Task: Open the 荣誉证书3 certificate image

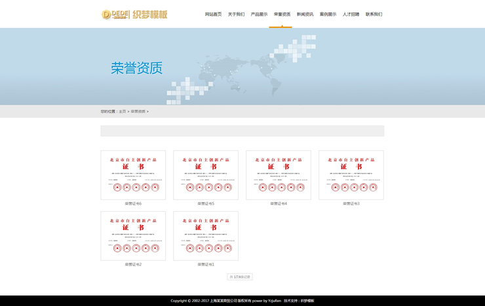Action: [351, 175]
